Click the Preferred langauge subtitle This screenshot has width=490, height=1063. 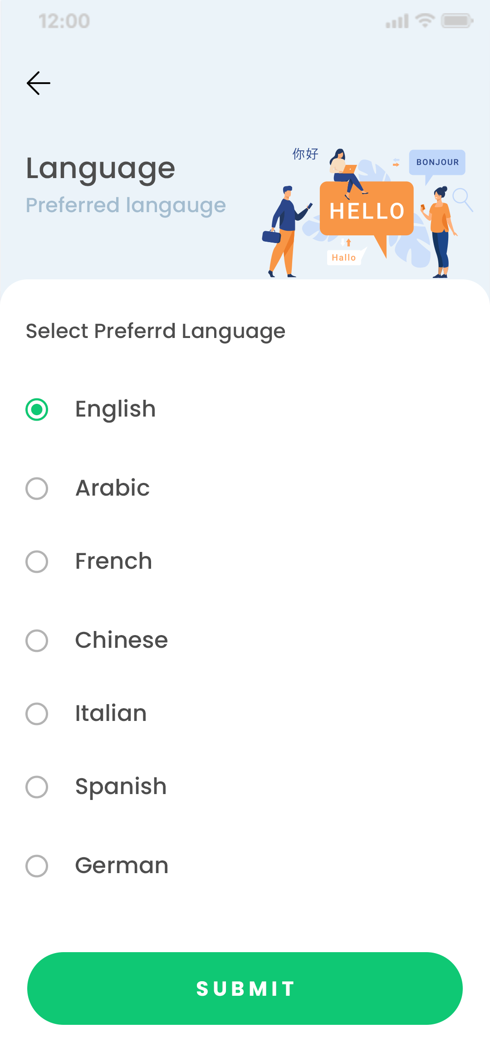(x=126, y=205)
